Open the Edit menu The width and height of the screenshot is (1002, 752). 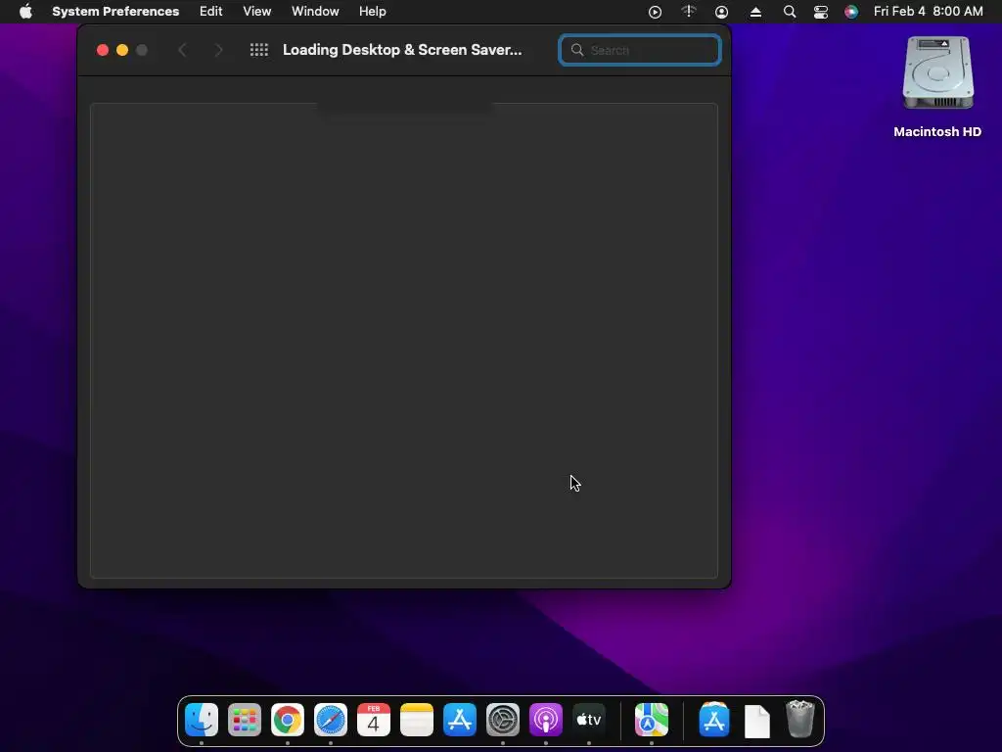pos(211,12)
